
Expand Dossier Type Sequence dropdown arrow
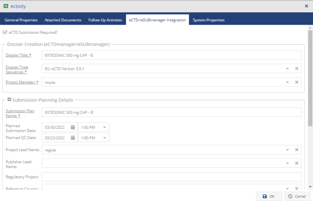[x=287, y=69]
